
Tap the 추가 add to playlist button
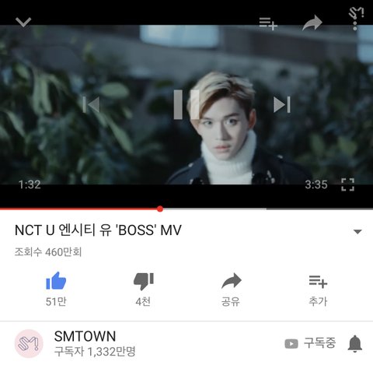tap(318, 290)
